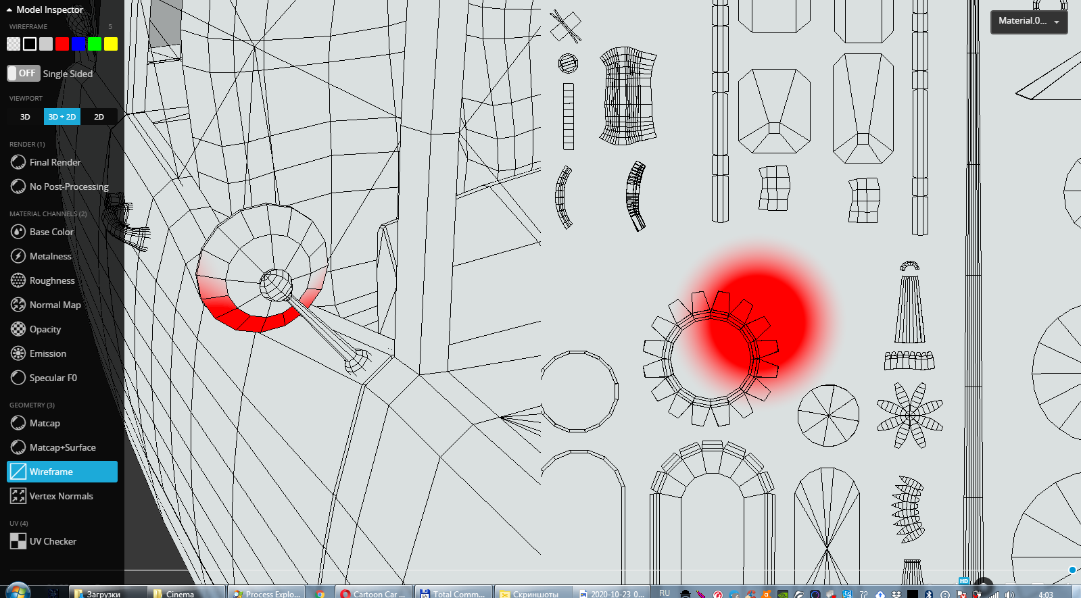
Task: Select the Final Render icon
Action: 18,162
